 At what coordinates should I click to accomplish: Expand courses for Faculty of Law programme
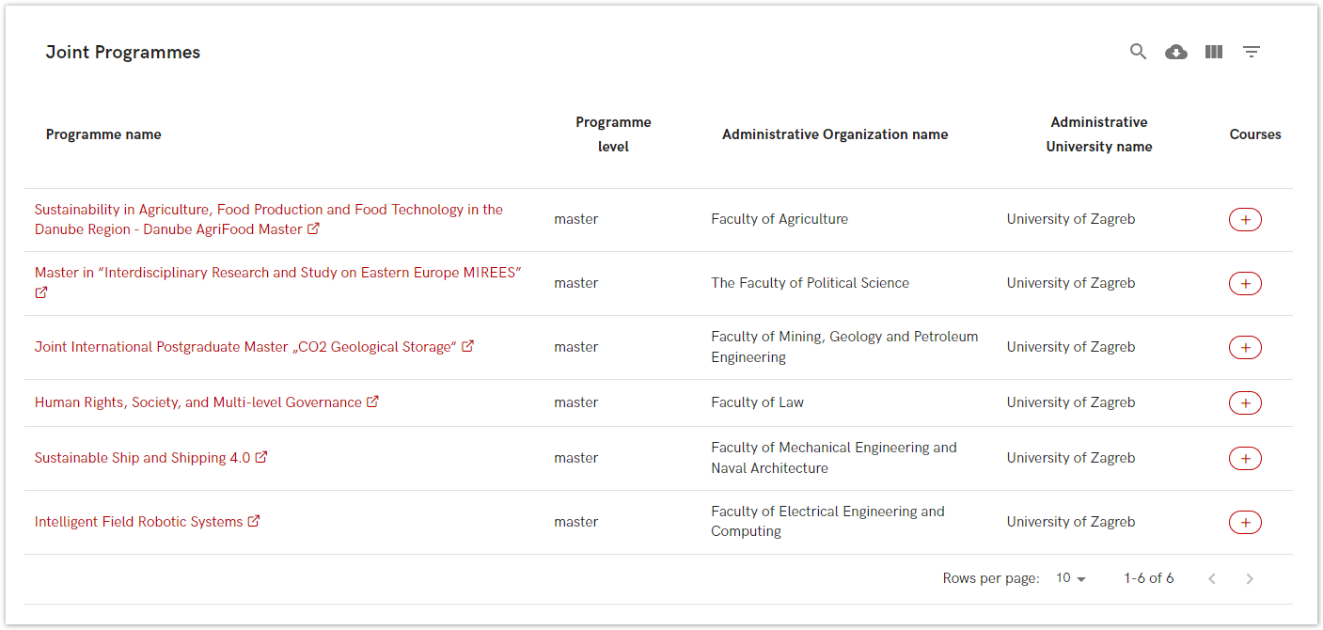(x=1245, y=403)
